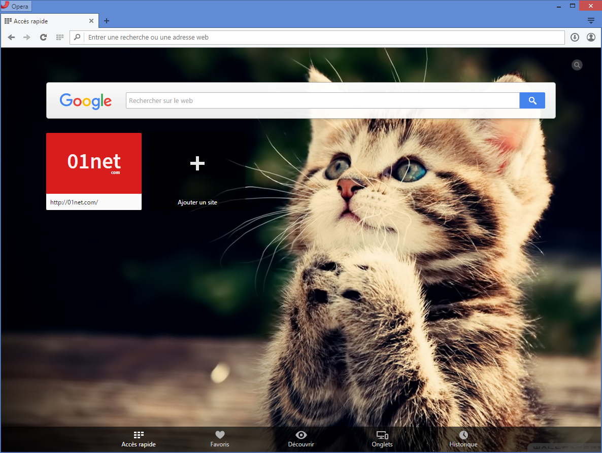Reload the current page
The height and width of the screenshot is (453, 602).
pos(43,38)
